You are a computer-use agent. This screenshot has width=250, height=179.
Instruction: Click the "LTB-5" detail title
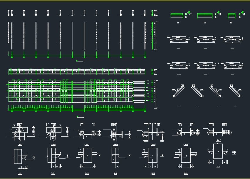(x=153, y=145)
